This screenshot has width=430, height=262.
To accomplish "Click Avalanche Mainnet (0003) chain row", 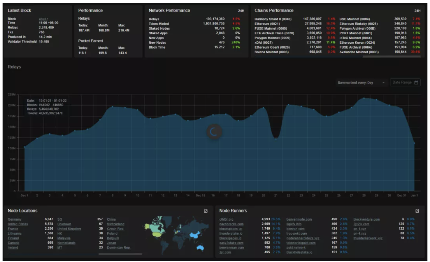I will click(x=380, y=52).
